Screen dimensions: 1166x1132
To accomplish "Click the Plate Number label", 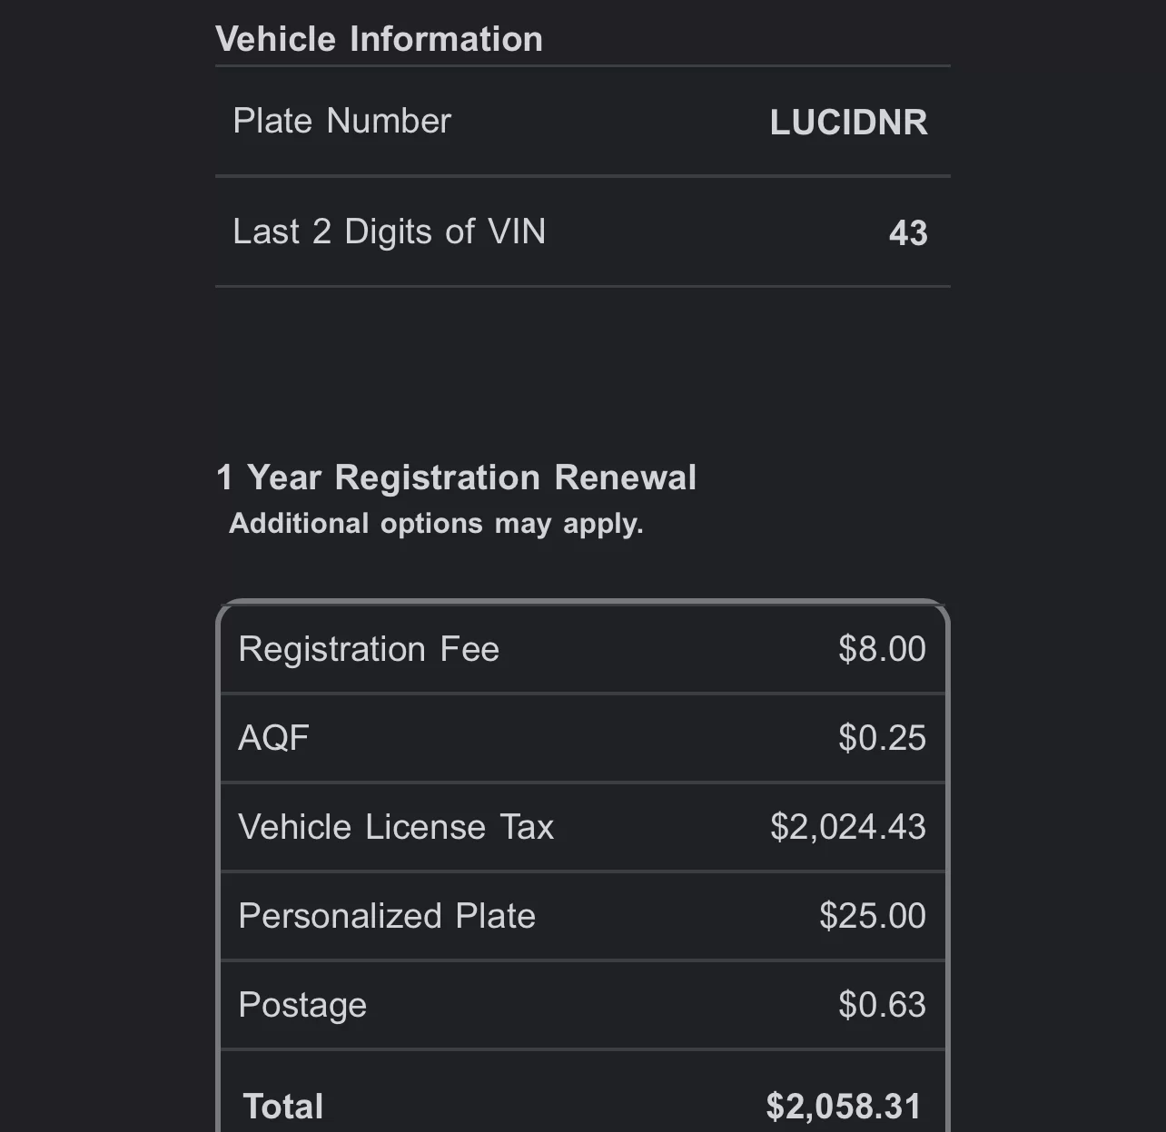I will 341,121.
